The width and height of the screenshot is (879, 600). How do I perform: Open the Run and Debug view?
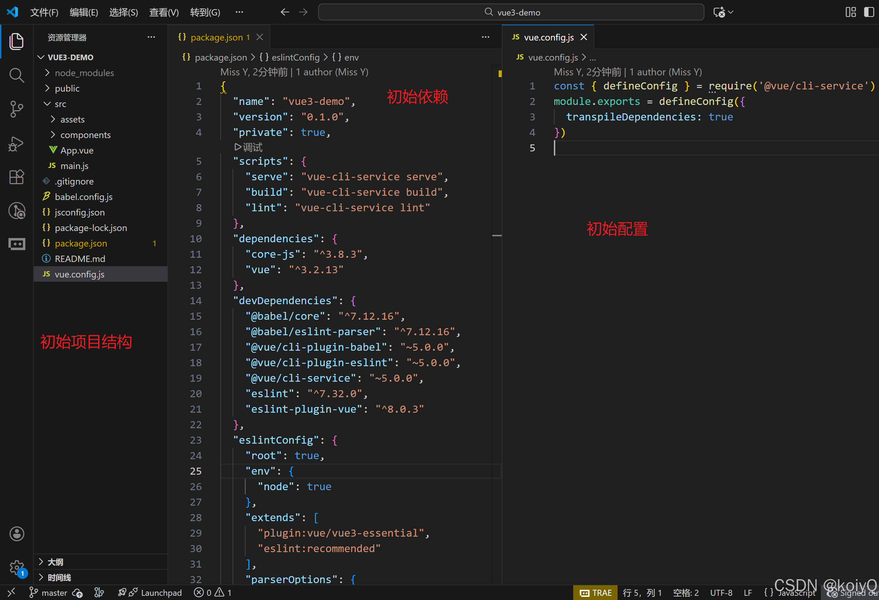click(x=16, y=144)
